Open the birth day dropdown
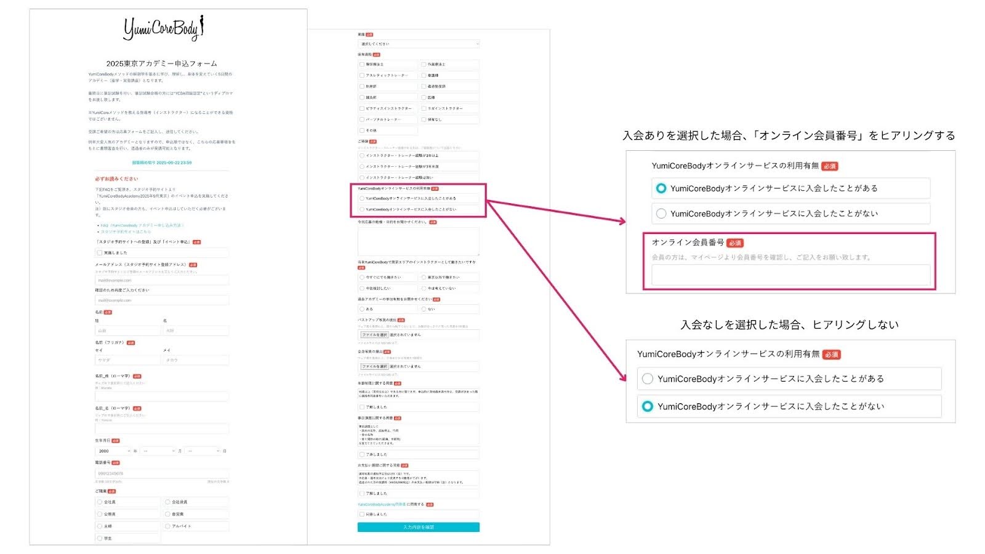The width and height of the screenshot is (985, 554). pyautogui.click(x=203, y=451)
